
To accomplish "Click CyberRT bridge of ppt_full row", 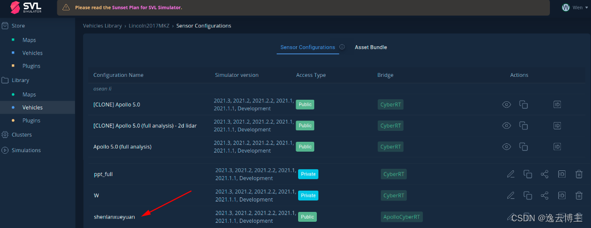I will pyautogui.click(x=393, y=174).
